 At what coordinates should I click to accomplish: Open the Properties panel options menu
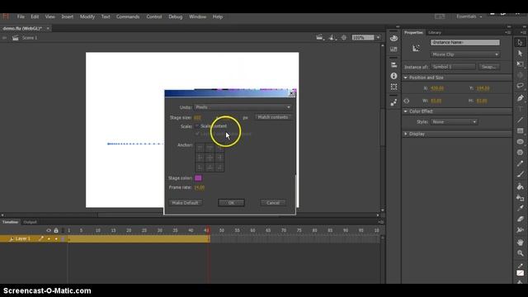[x=508, y=32]
